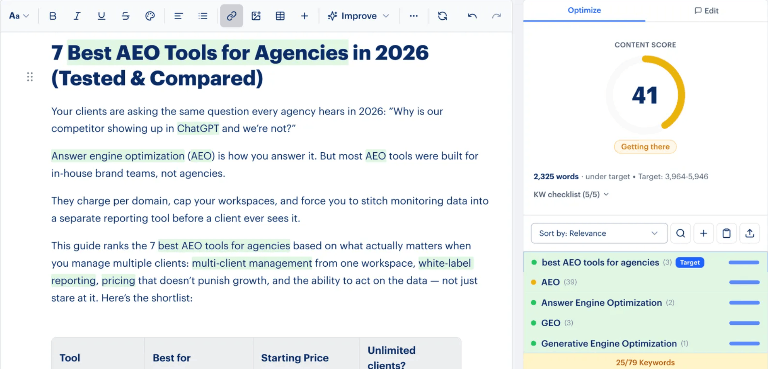Open the Sort by: Relevance dropdown

[599, 233]
